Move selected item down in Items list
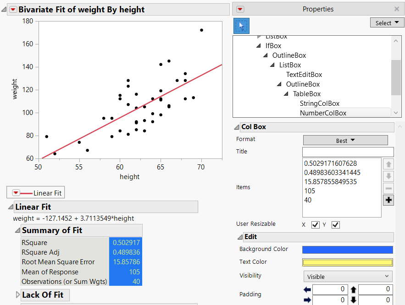Image resolution: width=405 pixels, height=305 pixels. tap(388, 176)
